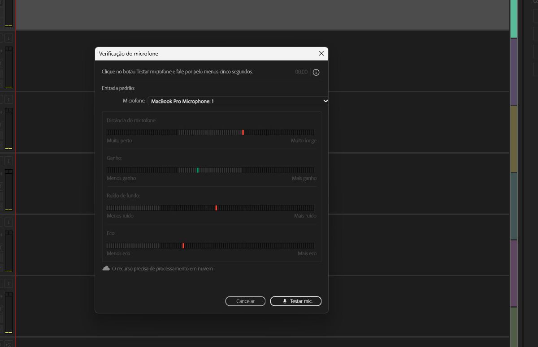Click the 'Mais eco' label
Image resolution: width=538 pixels, height=347 pixels.
(307, 253)
